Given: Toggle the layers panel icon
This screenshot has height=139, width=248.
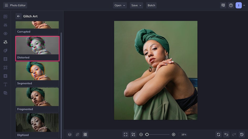Looking at the screenshot, I should pyautogui.click(x=70, y=135).
